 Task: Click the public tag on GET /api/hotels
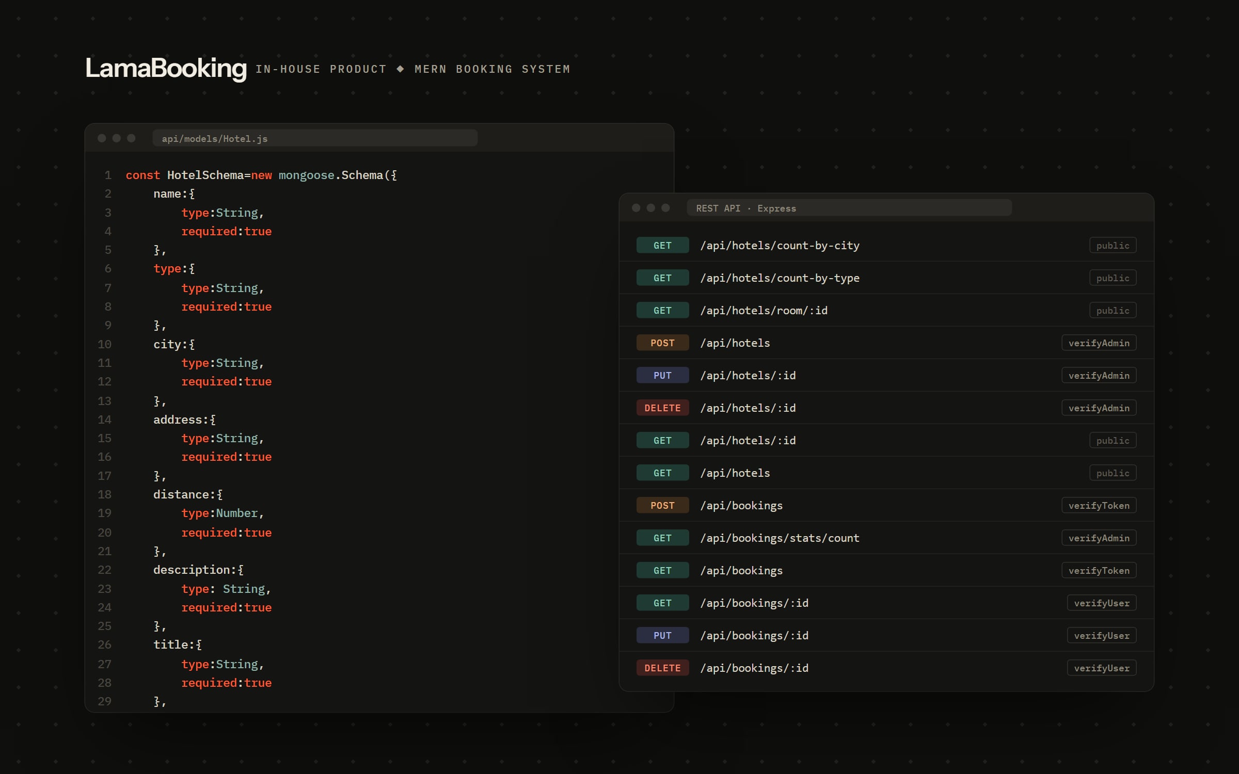pyautogui.click(x=1113, y=473)
